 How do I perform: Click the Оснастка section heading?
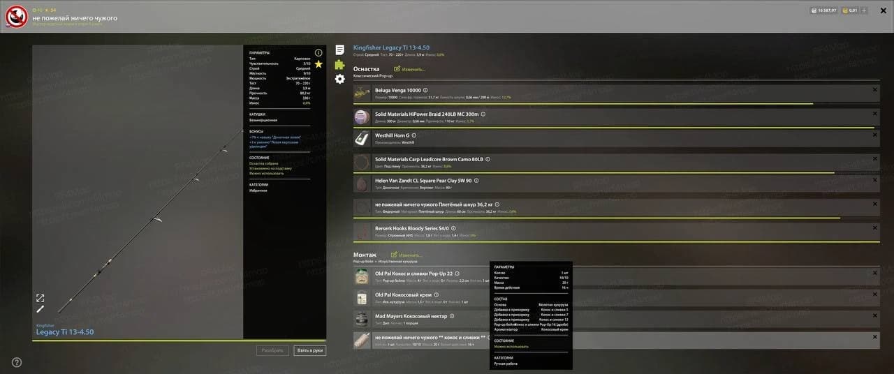pos(366,69)
